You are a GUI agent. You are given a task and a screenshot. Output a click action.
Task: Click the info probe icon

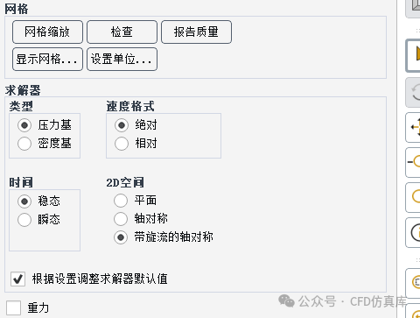coord(413,233)
